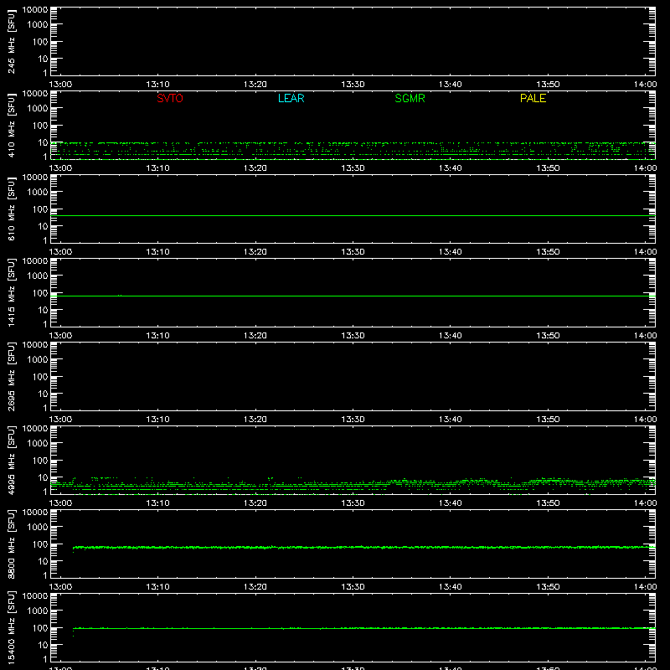This screenshot has height=670, width=670.
Task: Click the 13:50 tick under the 4995 MHz panel
Action: tap(548, 503)
